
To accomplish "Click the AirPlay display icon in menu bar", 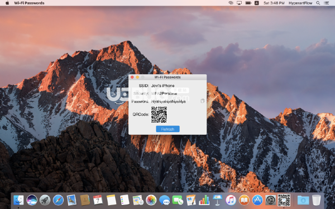I will click(x=239, y=3).
